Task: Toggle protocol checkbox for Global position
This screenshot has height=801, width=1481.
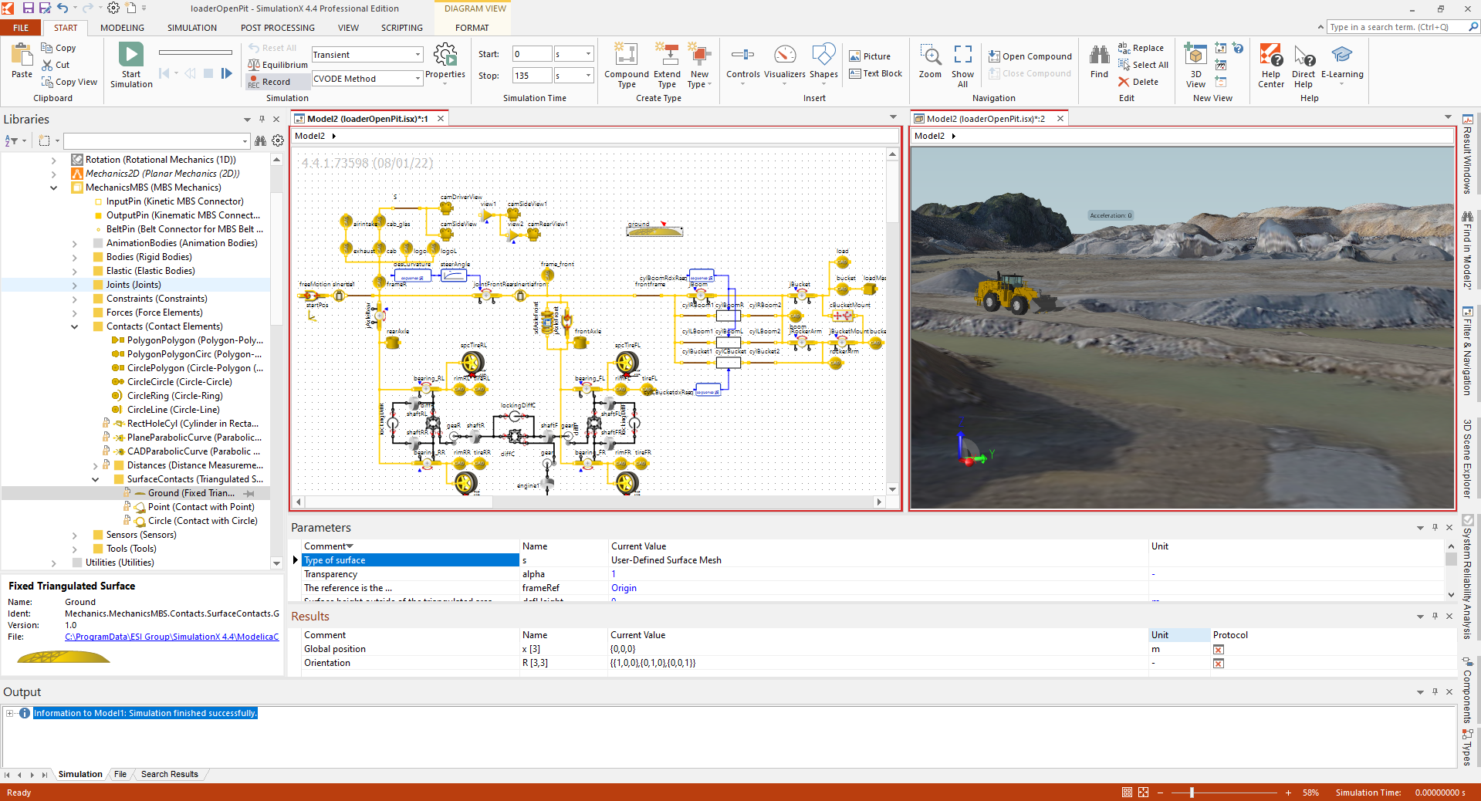Action: pos(1219,650)
